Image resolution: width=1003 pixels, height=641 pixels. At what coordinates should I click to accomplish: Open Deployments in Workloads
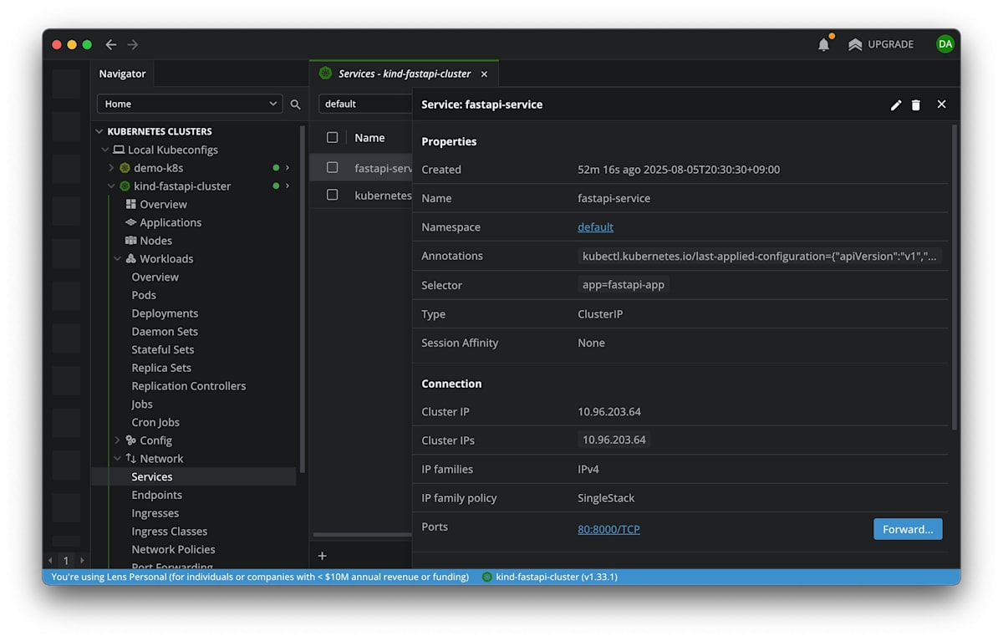tap(165, 313)
